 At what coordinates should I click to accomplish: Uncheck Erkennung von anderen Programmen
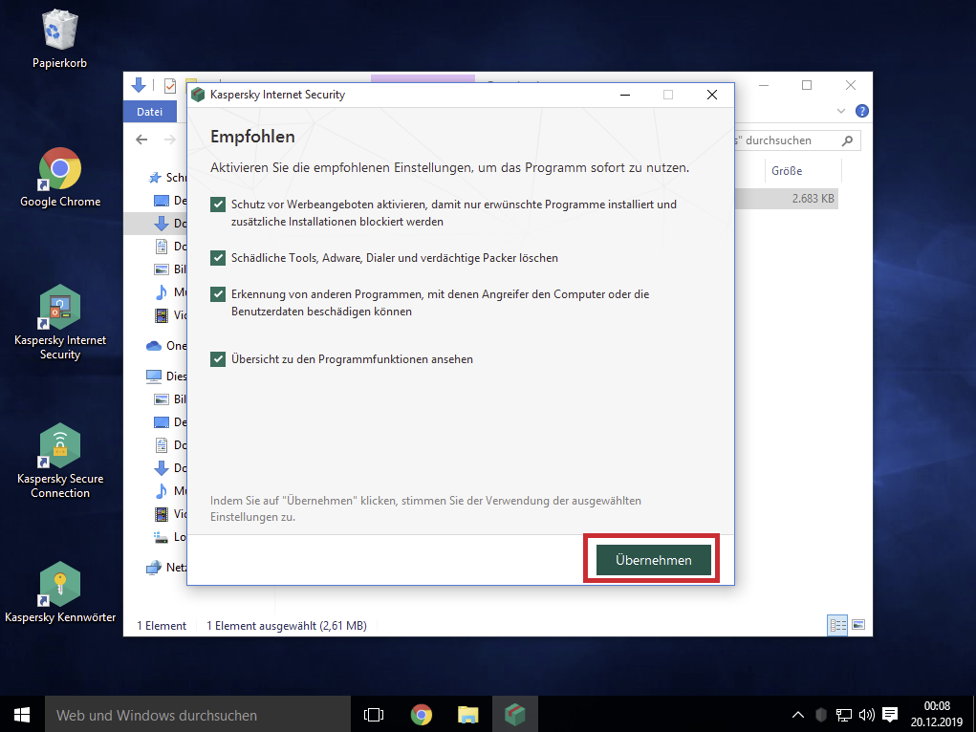pyautogui.click(x=218, y=293)
